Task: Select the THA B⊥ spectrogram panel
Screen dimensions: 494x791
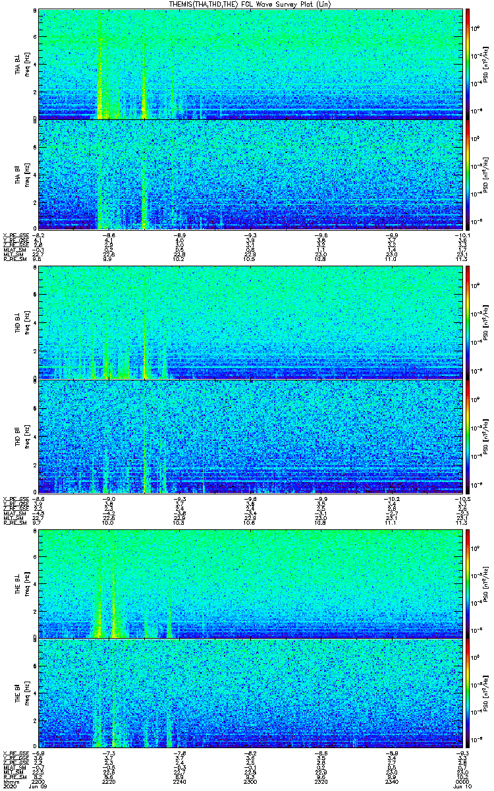Action: [x=249, y=64]
